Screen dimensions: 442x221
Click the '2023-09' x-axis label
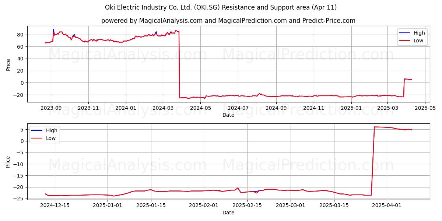tap(51, 108)
